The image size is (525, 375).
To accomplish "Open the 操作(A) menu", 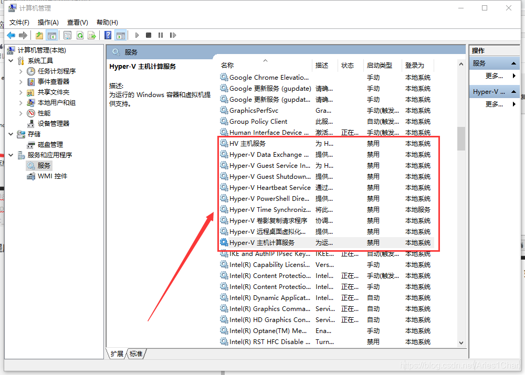I will [x=48, y=23].
